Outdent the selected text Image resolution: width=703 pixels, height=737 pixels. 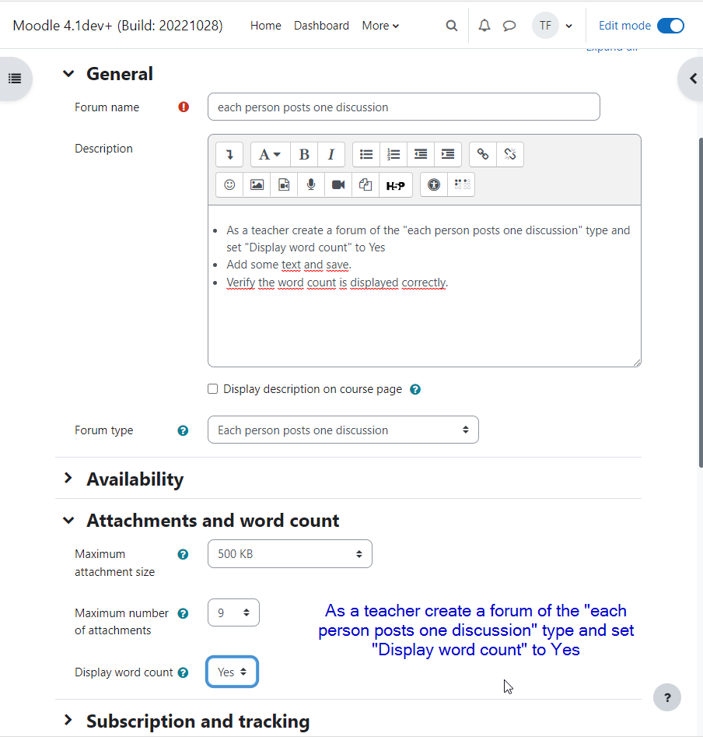point(420,154)
